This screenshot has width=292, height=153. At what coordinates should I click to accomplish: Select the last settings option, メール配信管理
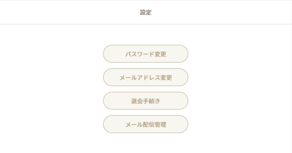tap(146, 124)
